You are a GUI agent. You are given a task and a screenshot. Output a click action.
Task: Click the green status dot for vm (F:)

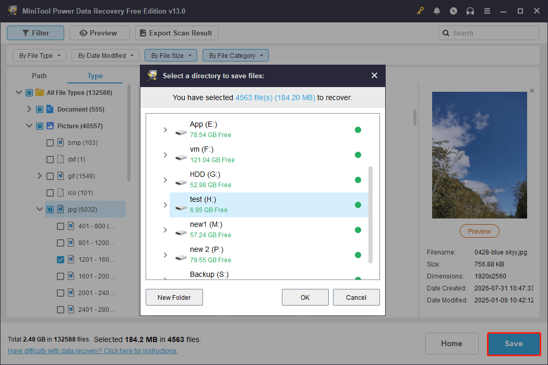pos(358,155)
